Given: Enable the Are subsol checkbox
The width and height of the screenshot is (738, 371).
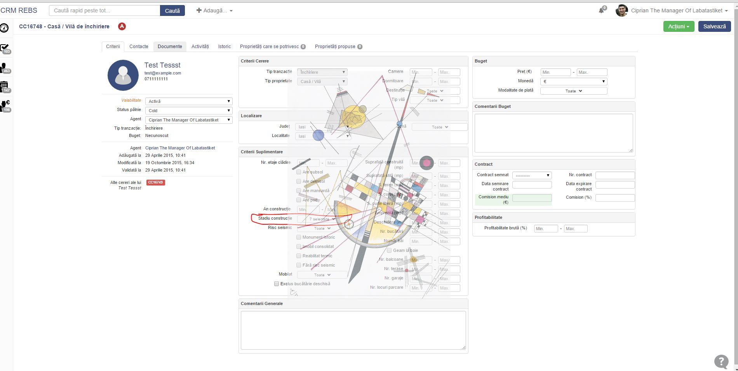Looking at the screenshot, I should click(299, 172).
